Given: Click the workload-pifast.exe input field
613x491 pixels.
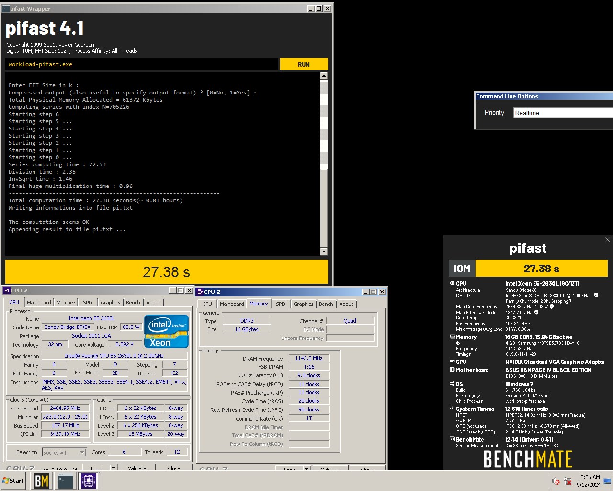Looking at the screenshot, I should [142, 64].
